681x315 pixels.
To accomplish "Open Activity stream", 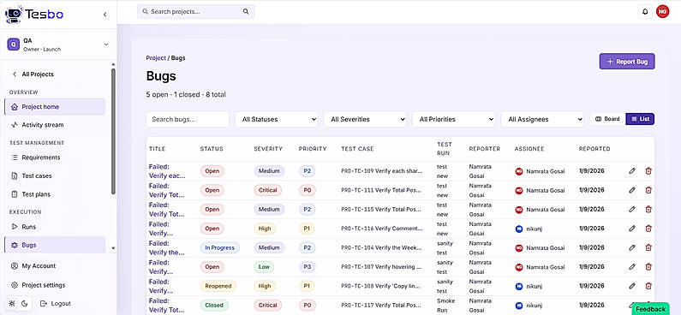I will point(55,125).
